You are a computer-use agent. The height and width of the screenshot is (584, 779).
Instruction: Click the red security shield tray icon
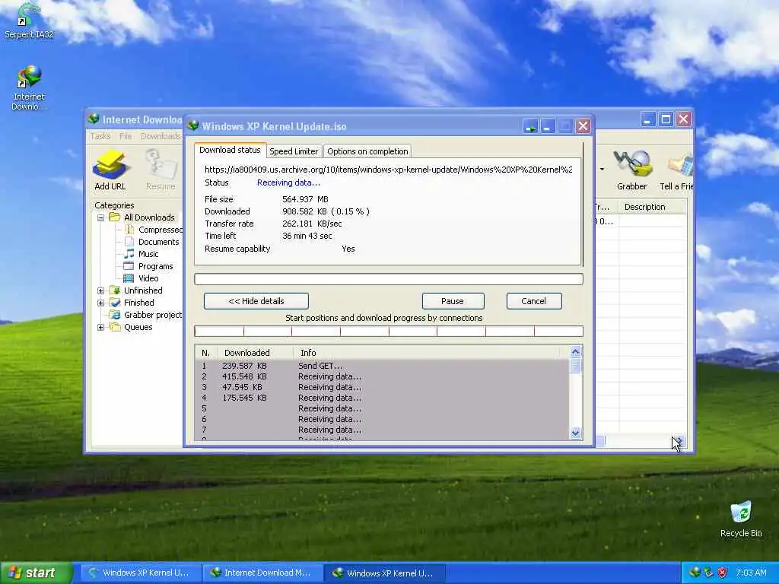(x=723, y=573)
